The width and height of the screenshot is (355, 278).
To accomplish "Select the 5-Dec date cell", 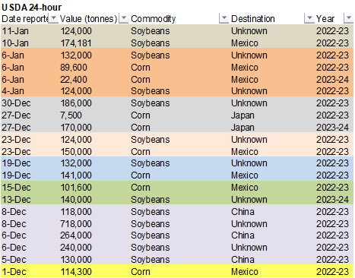I will [x=14, y=260].
